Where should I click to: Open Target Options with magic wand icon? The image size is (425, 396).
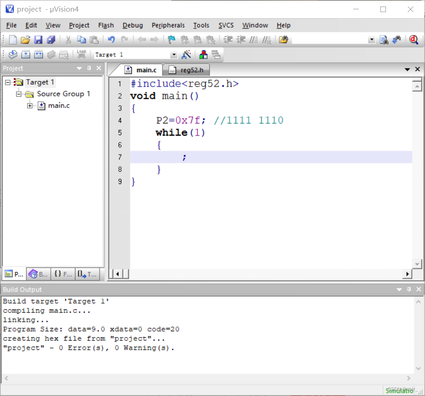click(186, 55)
